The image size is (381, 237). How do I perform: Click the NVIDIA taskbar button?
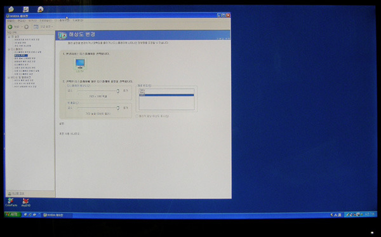pyautogui.click(x=57, y=215)
